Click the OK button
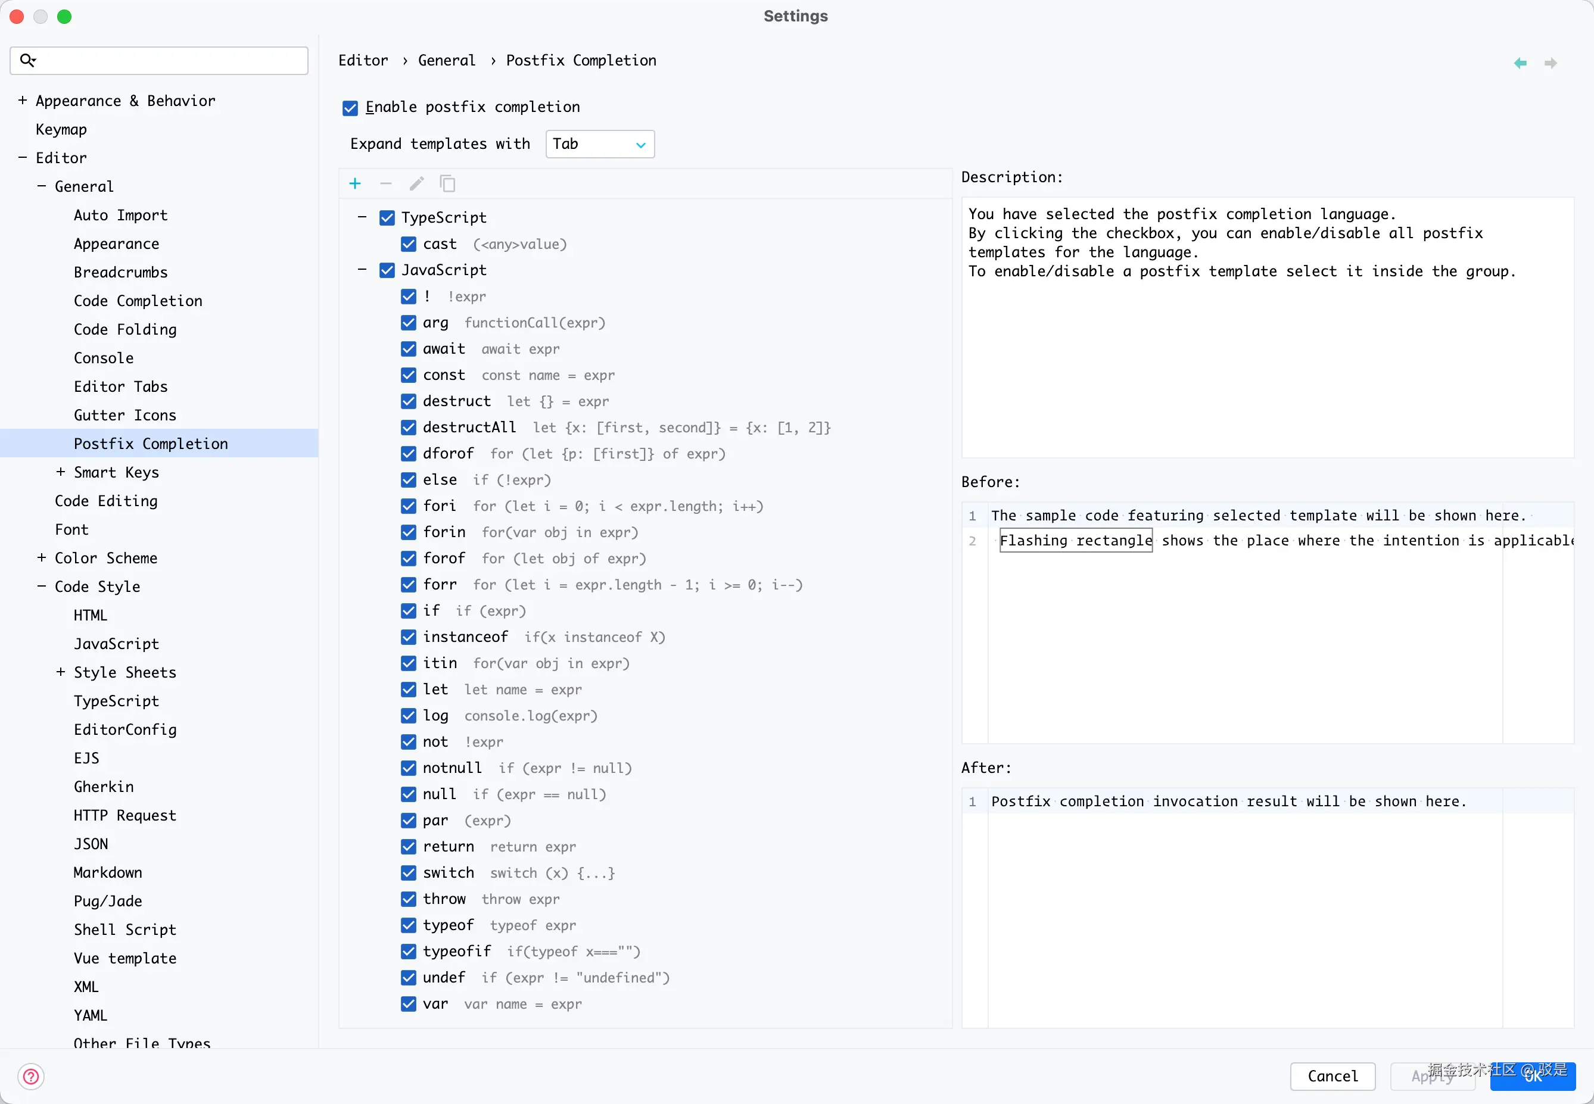The image size is (1594, 1104). pos(1533,1077)
